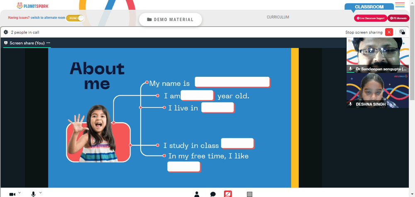Select the Screen share (You) tab

pos(27,43)
